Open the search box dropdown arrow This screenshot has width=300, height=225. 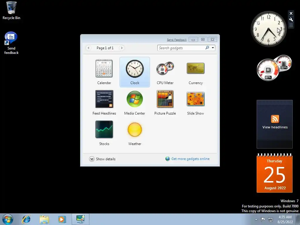213,48
